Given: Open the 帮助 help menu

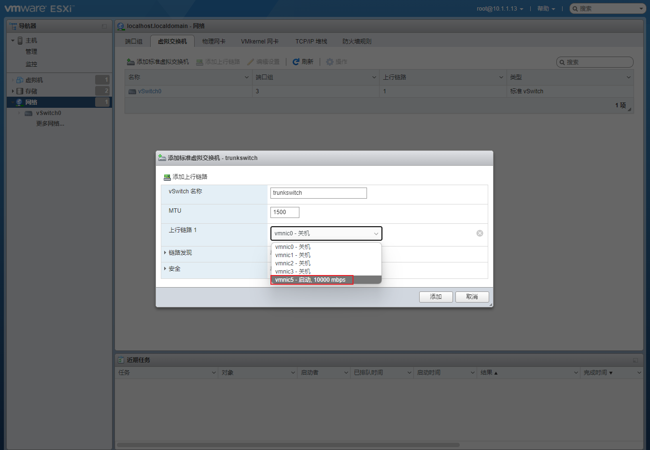Looking at the screenshot, I should (546, 9).
